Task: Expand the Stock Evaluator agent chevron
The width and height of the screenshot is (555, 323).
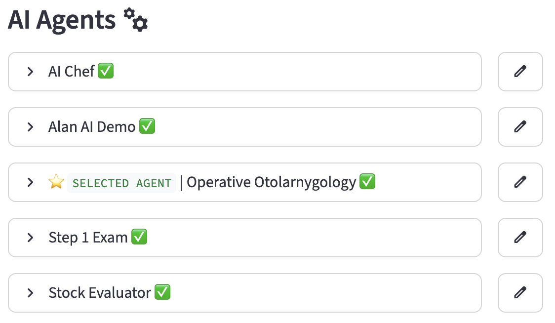Action: [31, 293]
